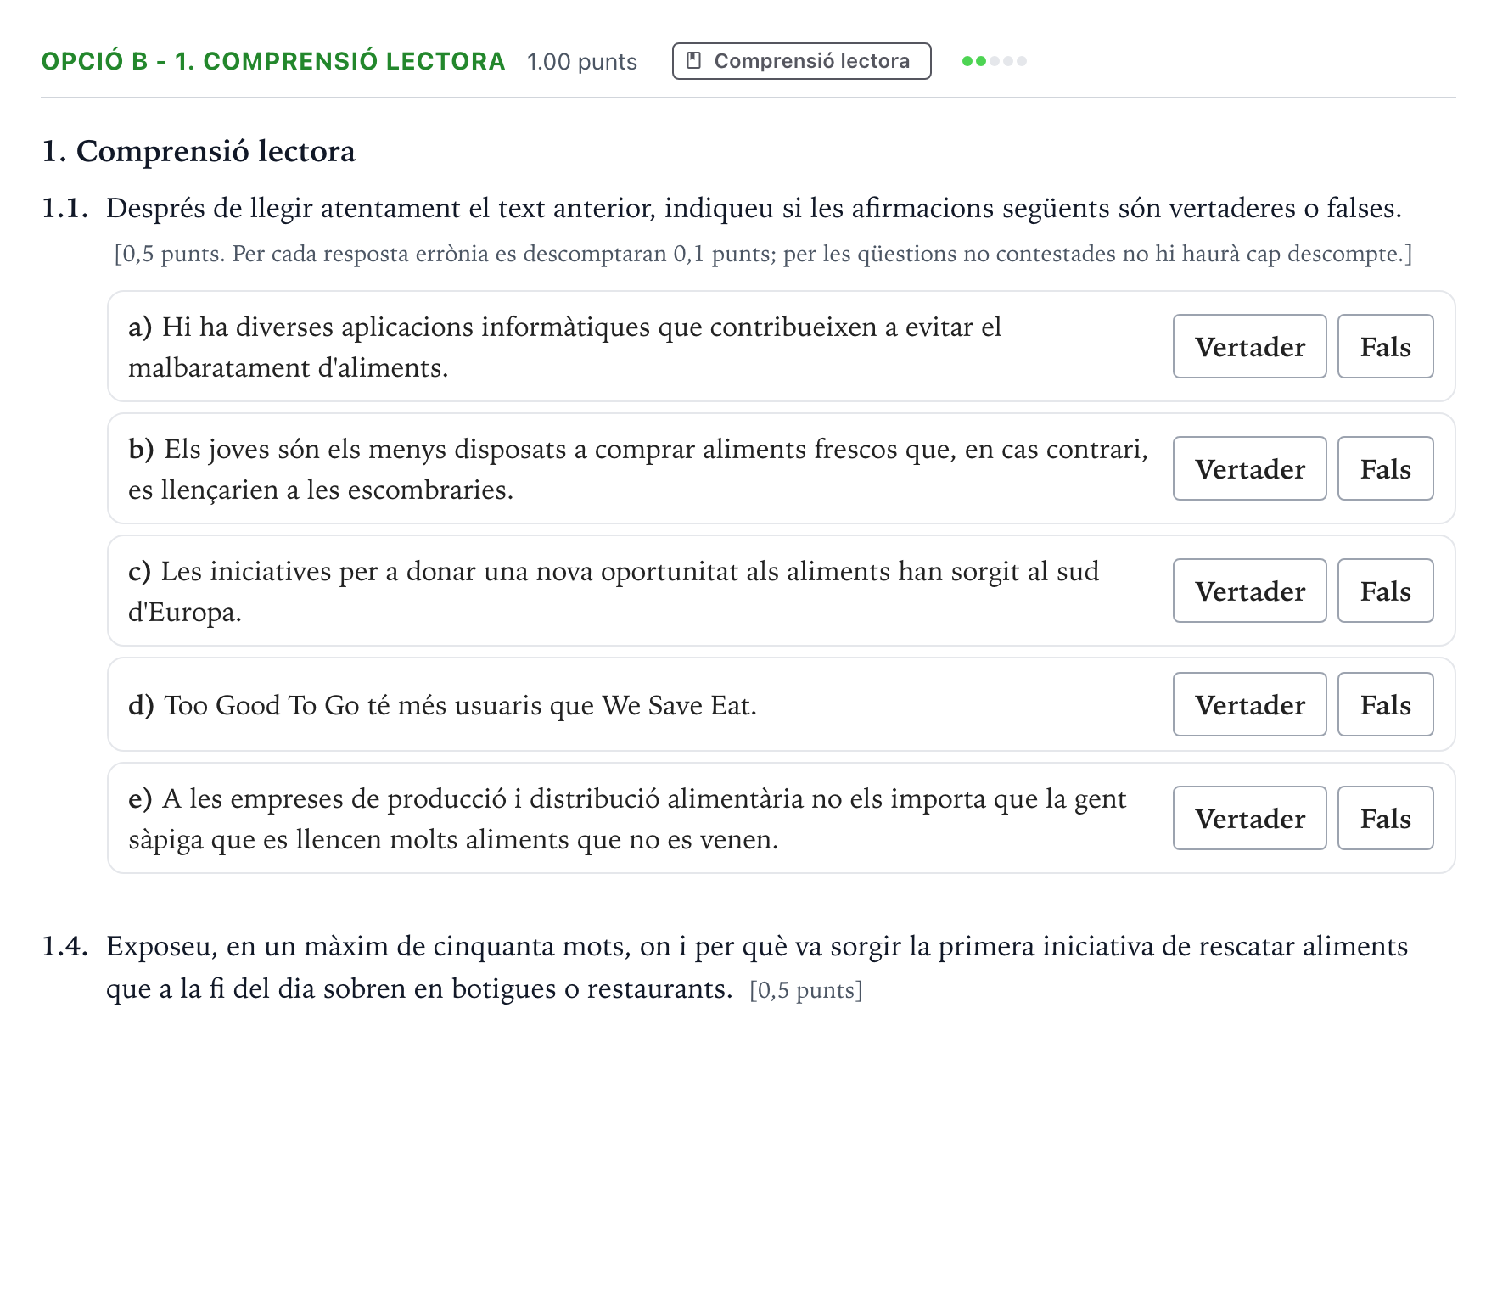The height and width of the screenshot is (1310, 1497).
Task: Click question 1.1 instruction text
Action: pyautogui.click(x=754, y=208)
